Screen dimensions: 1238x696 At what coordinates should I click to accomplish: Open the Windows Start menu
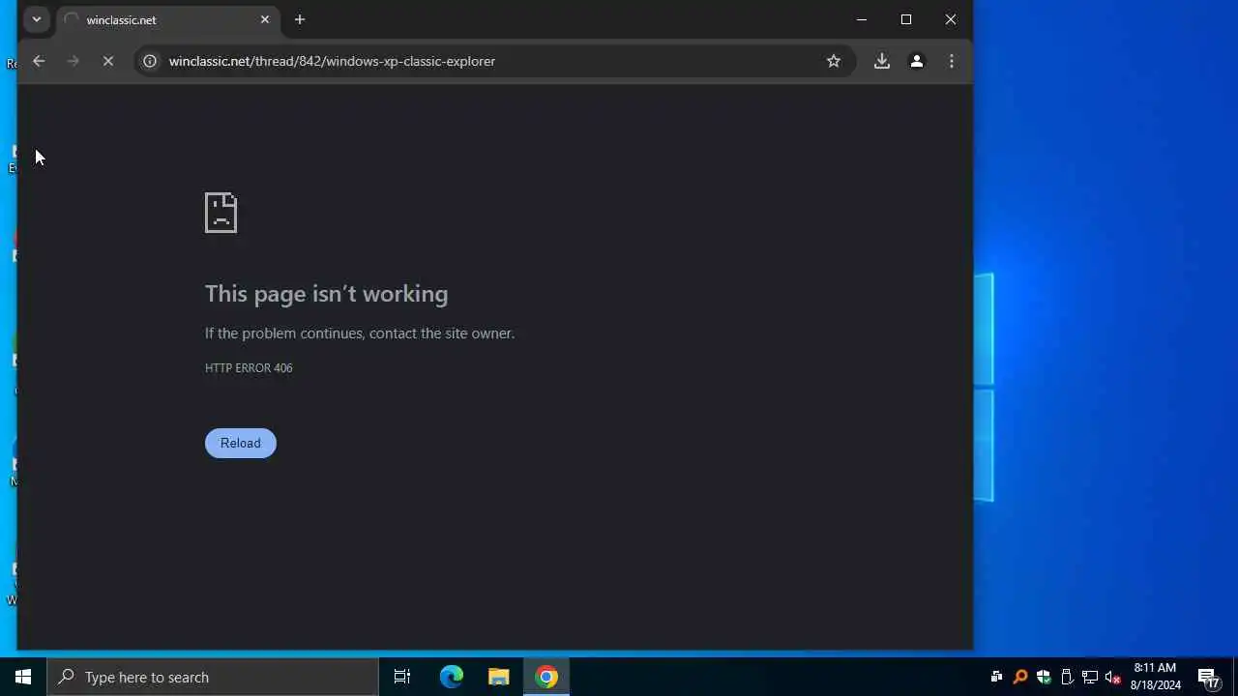coord(23,677)
